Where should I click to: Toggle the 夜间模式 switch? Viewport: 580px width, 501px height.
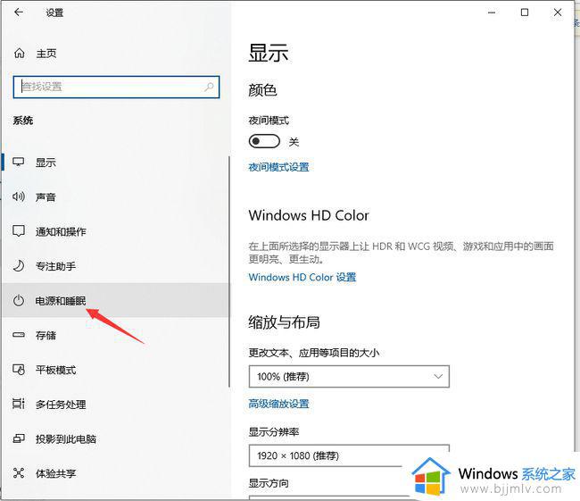(x=264, y=141)
